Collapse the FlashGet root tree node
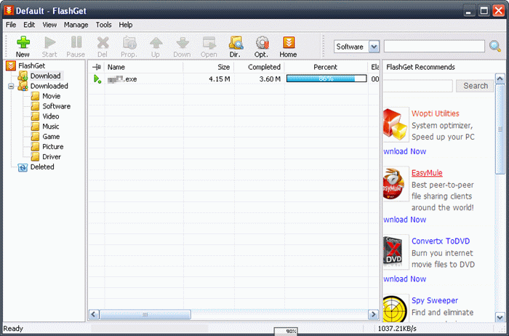The height and width of the screenshot is (336, 509). [11, 65]
